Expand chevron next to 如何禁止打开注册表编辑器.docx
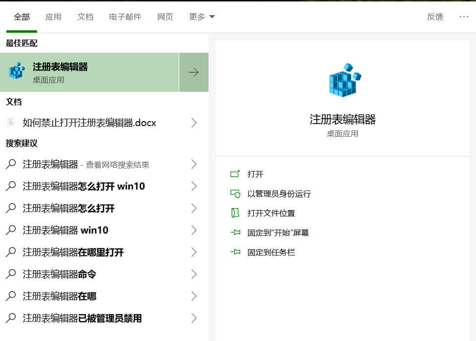 coord(194,123)
